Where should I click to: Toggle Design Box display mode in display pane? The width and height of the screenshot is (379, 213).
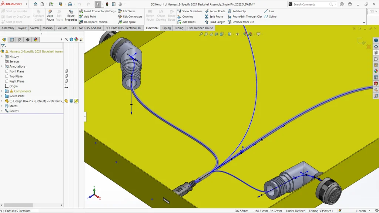tap(71, 101)
